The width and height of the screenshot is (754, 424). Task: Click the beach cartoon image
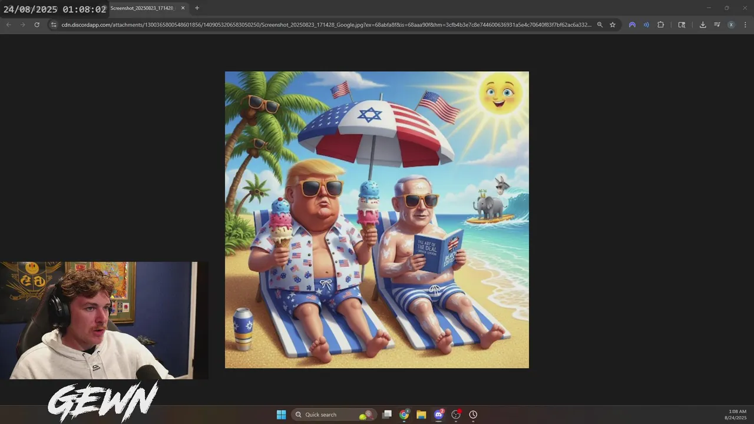(x=377, y=220)
